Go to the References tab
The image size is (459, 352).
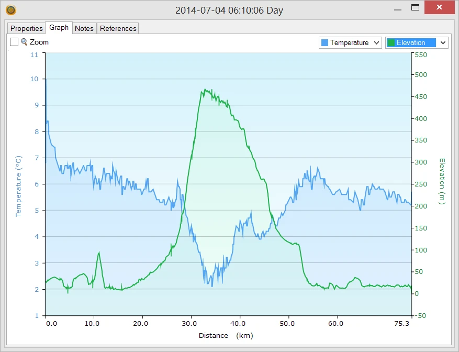tap(118, 28)
